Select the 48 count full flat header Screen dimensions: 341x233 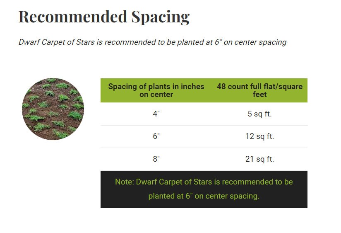pos(259,90)
